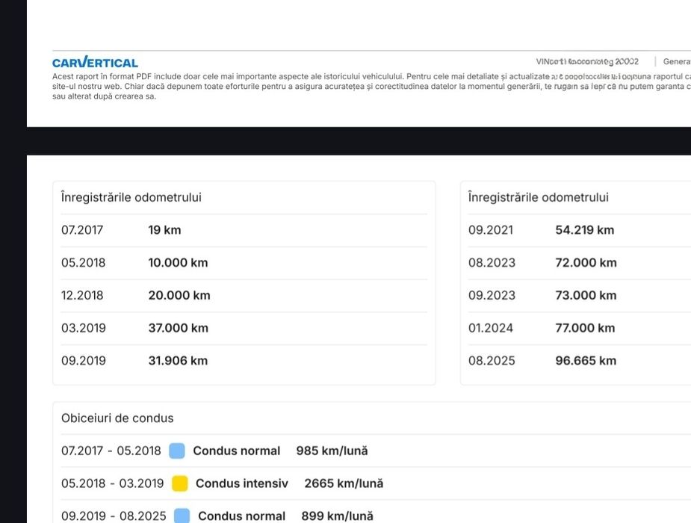This screenshot has width=691, height=523.
Task: Select the 985 km/lună driving value
Action: click(x=332, y=451)
